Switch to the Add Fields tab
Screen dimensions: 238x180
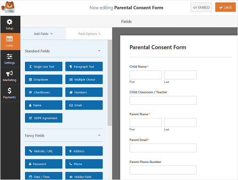point(43,34)
